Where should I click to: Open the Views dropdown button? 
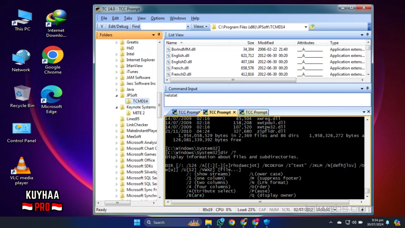pos(200,27)
